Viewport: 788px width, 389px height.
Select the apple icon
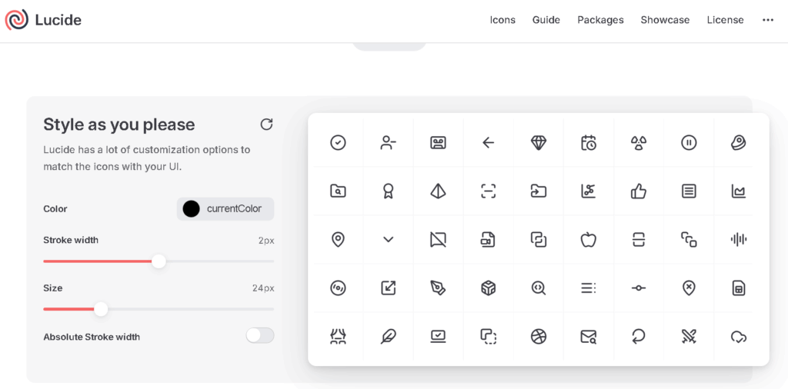tap(589, 240)
